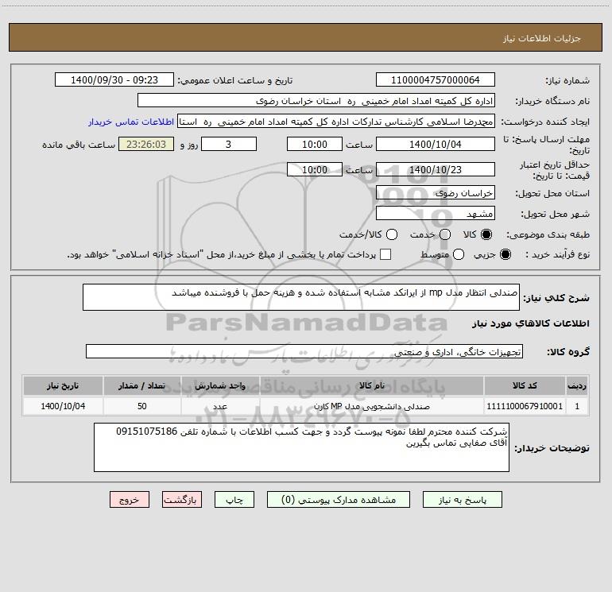Click the پاسخ به نیاز button
612x592 pixels.
(462, 500)
